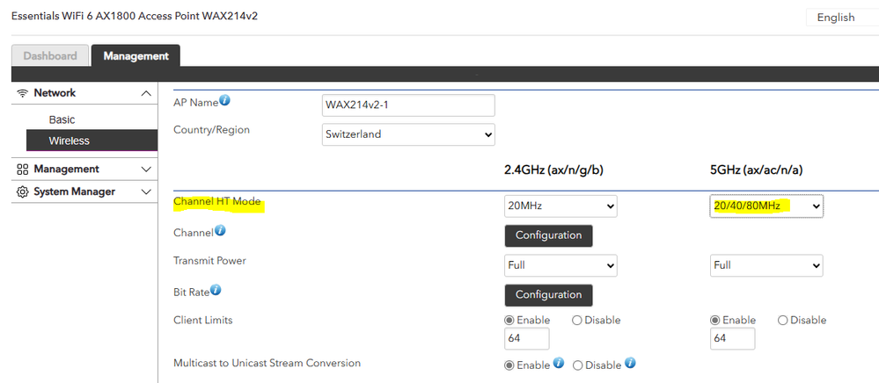Click the 2.4GHz (ax/n/g/b) column header
Screen dimensions: 879x383
click(x=553, y=170)
